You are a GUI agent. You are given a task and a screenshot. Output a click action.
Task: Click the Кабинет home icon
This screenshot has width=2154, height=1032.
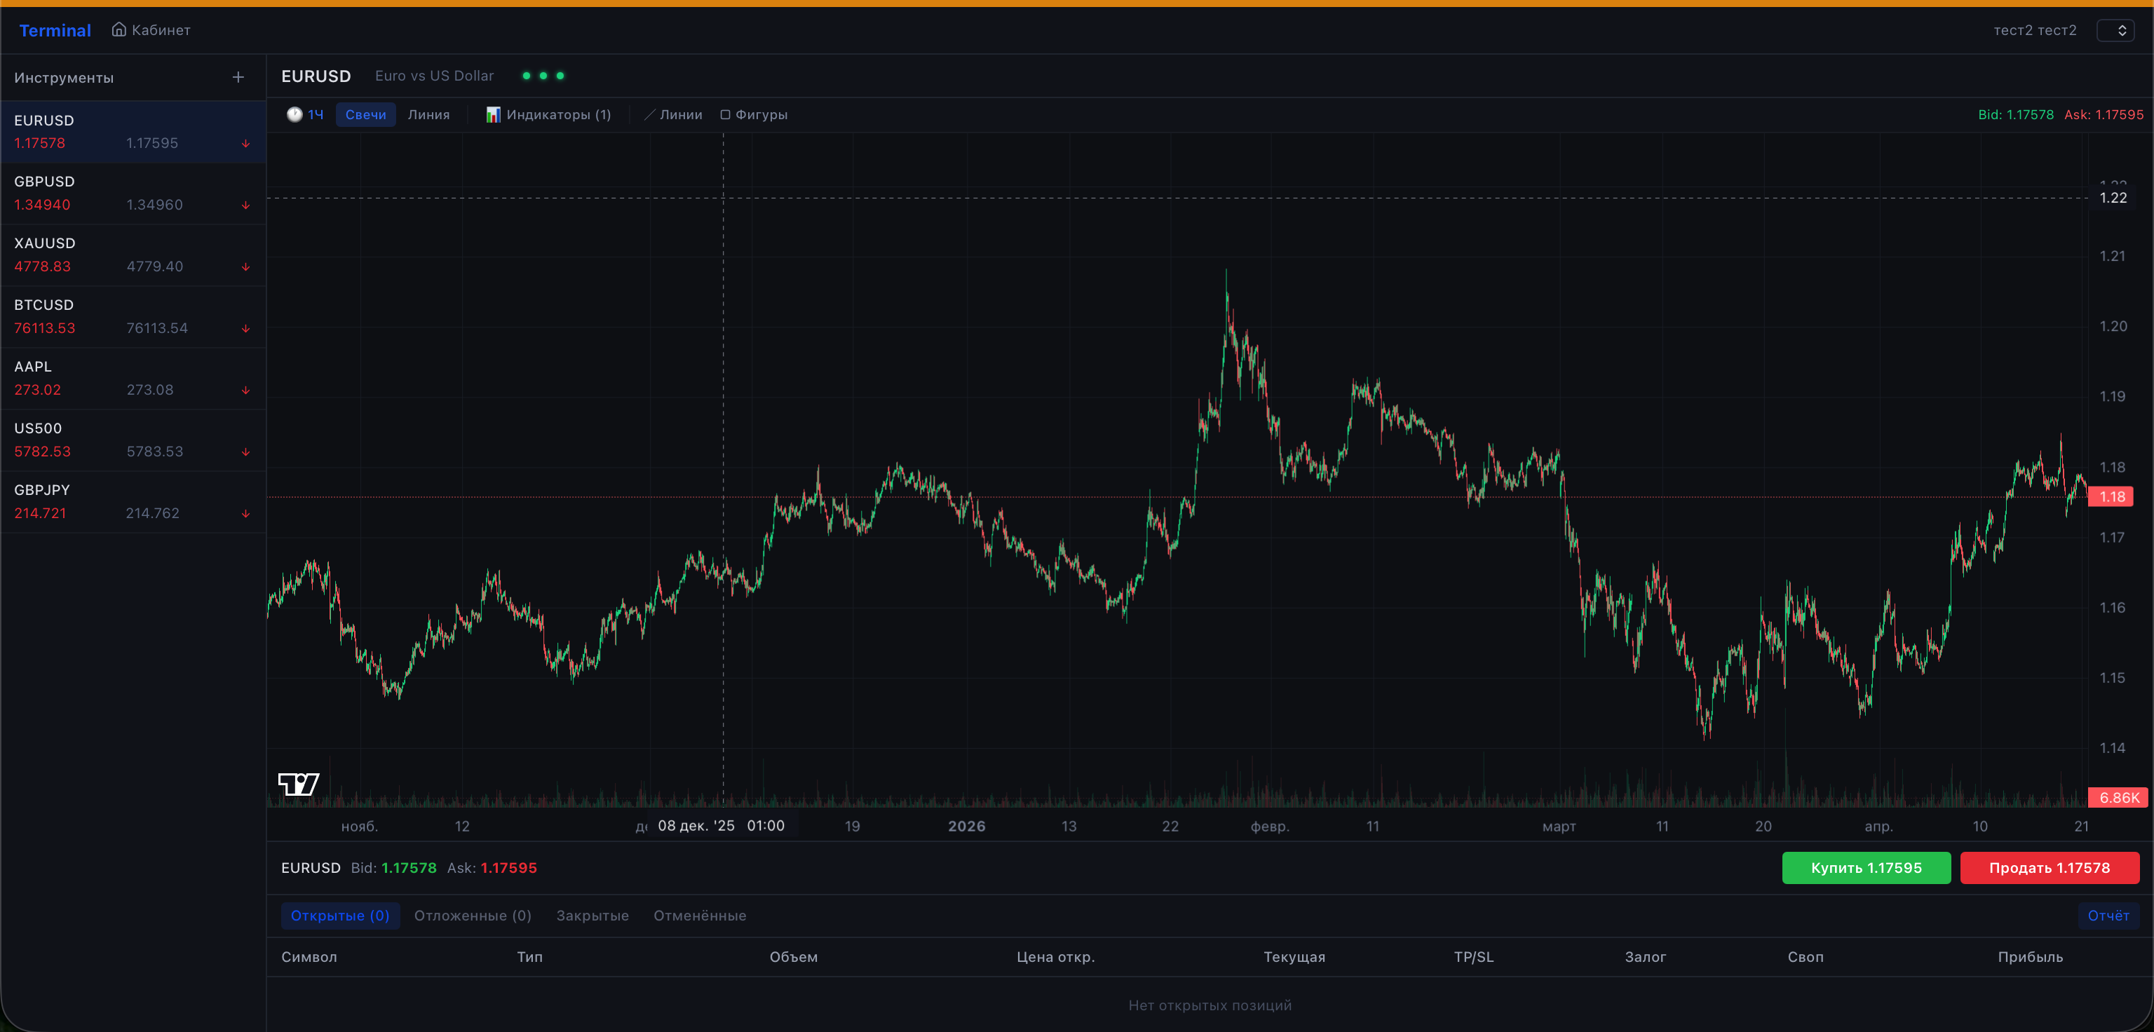(x=120, y=30)
